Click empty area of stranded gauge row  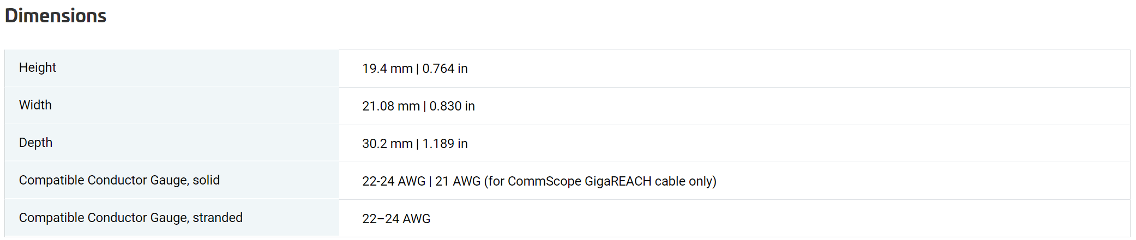780,219
